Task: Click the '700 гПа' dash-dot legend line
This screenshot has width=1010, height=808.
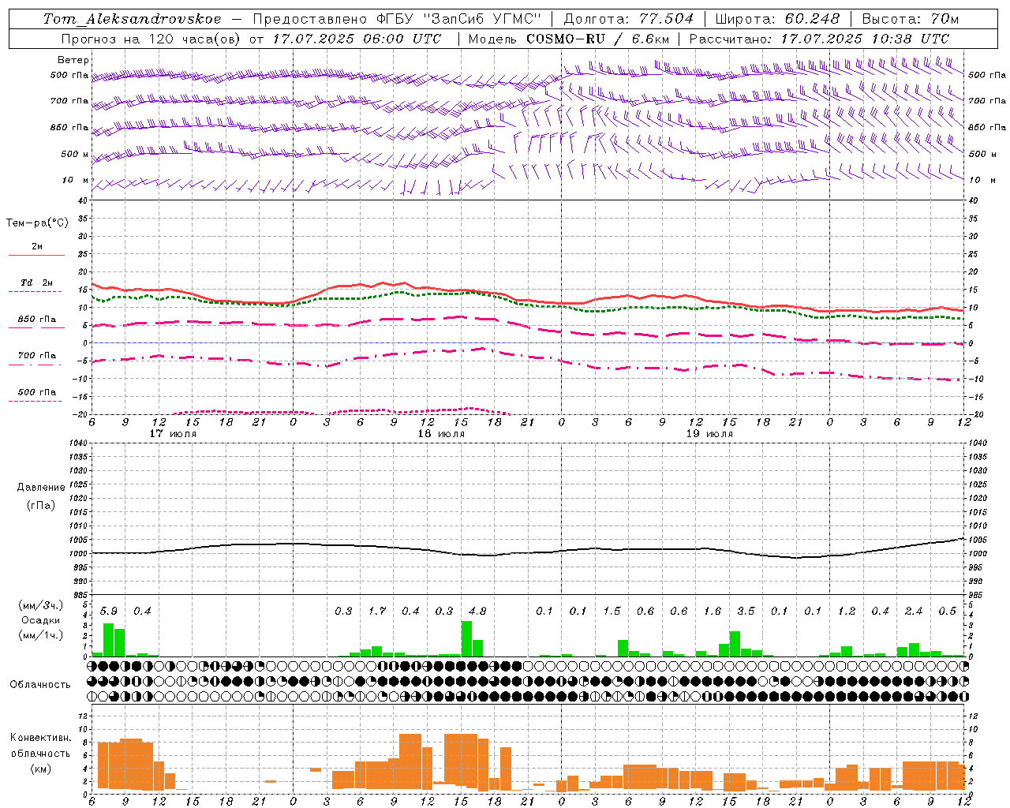Action: (x=35, y=365)
